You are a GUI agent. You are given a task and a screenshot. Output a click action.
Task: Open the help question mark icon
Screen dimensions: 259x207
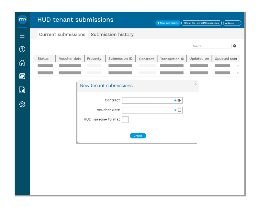(22, 49)
